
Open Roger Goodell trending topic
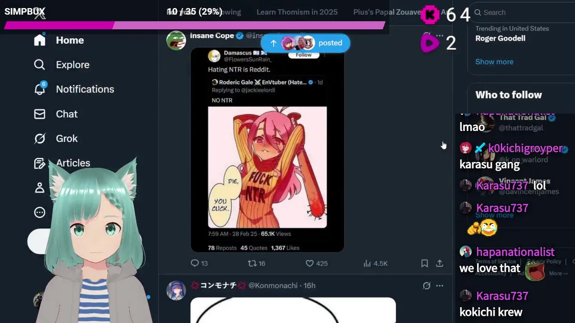[500, 38]
